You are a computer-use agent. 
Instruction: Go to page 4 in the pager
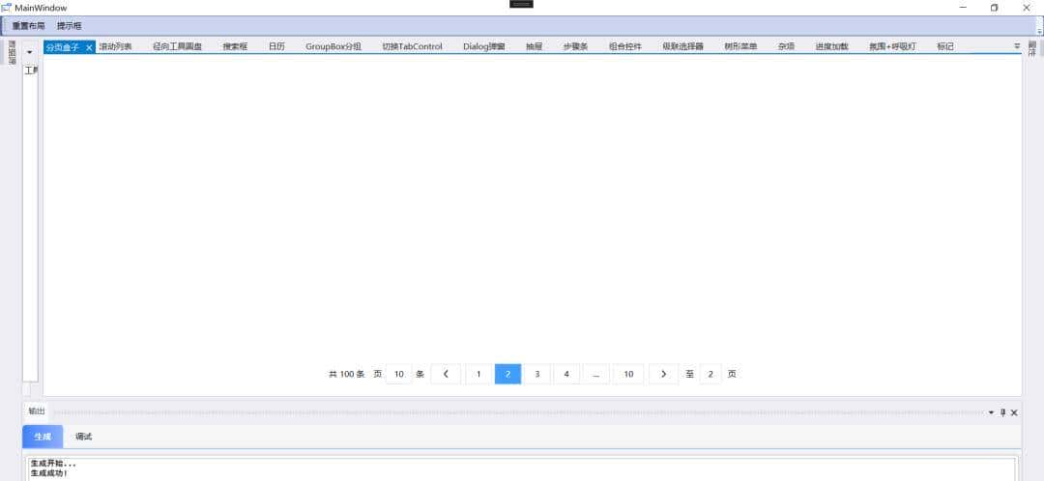coord(566,374)
